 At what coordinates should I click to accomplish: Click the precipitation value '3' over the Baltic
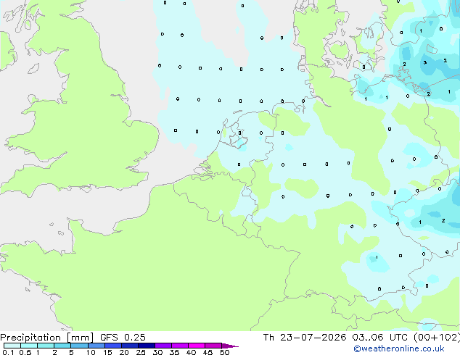424,63
